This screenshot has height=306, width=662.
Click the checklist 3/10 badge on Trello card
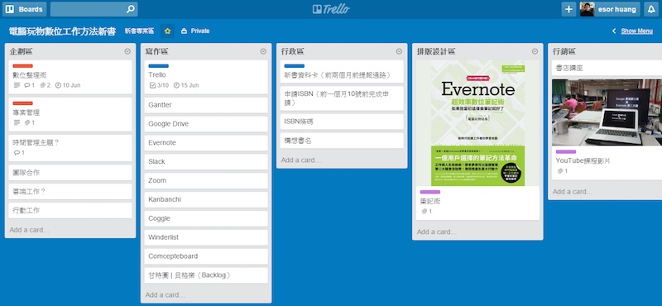[159, 85]
